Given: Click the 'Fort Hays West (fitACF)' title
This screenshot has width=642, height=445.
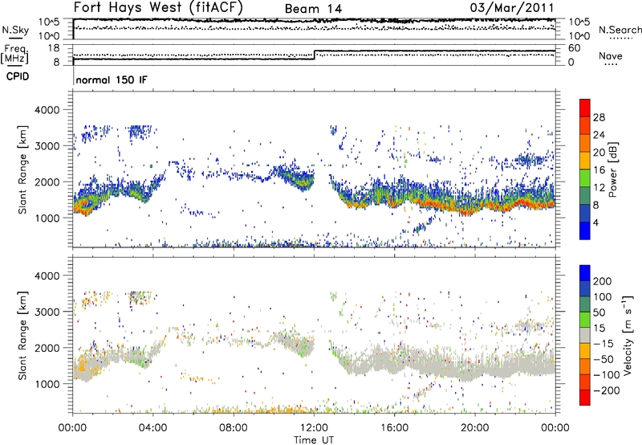Looking at the screenshot, I should tap(158, 7).
